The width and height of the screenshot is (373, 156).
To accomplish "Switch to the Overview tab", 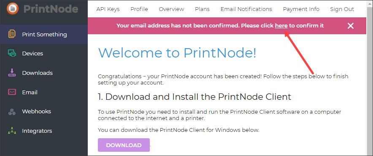I will coord(171,9).
